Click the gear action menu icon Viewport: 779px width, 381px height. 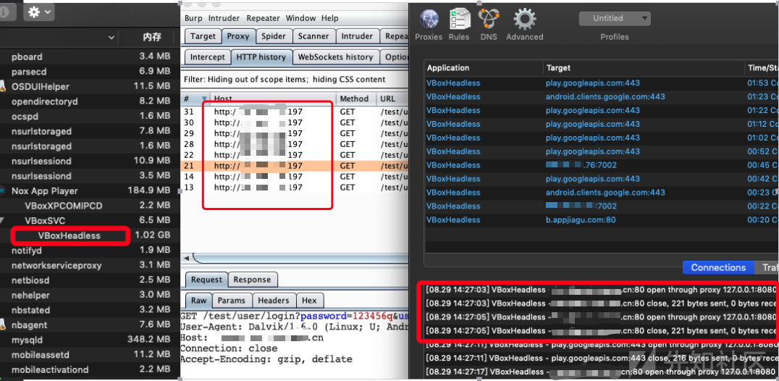(38, 12)
